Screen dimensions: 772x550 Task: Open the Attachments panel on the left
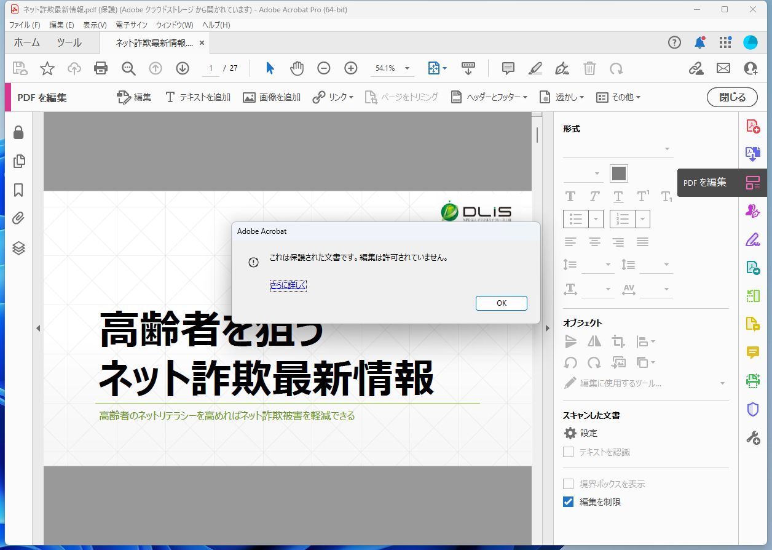point(19,218)
